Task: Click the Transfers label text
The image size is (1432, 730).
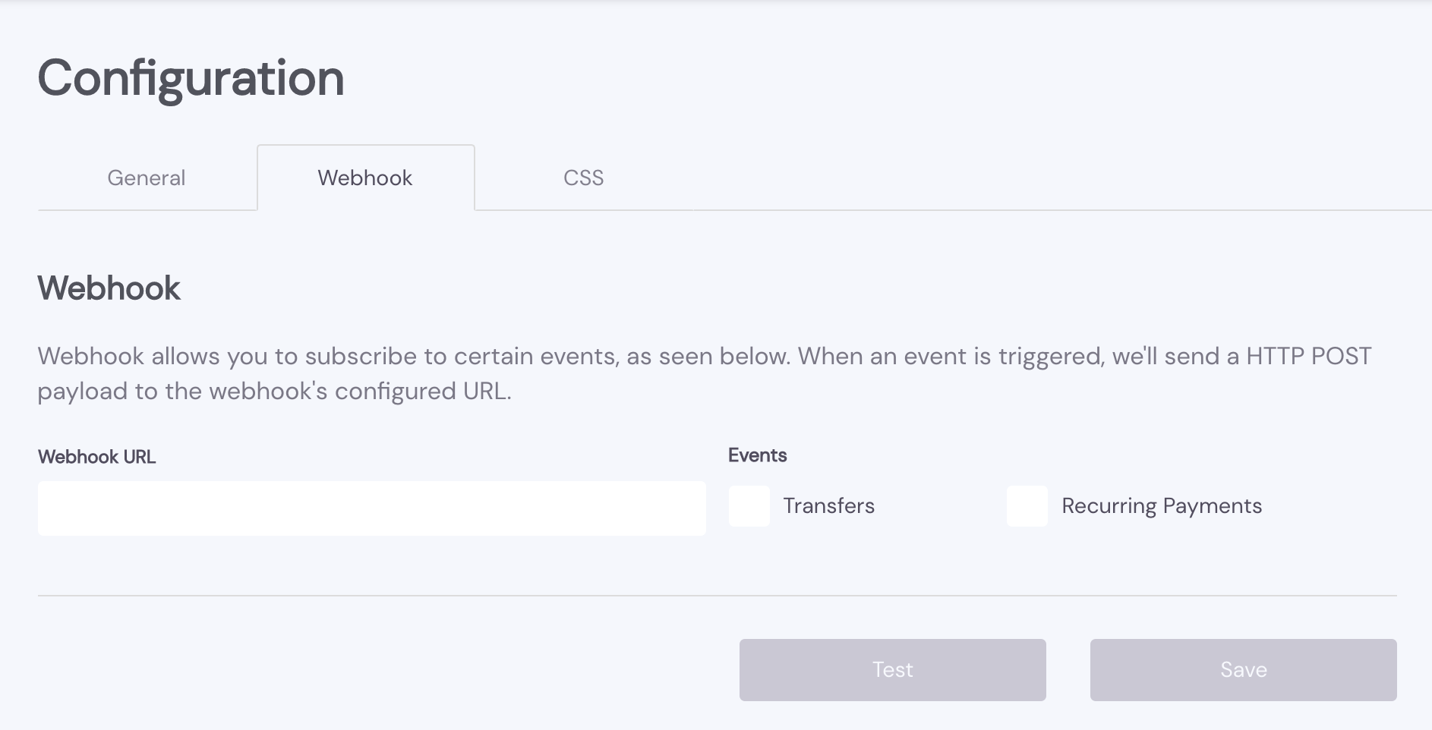Action: click(828, 506)
